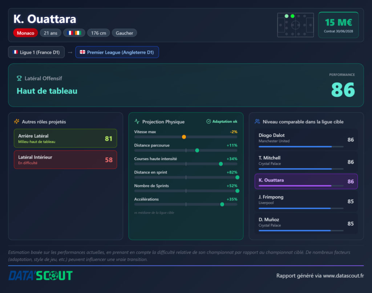Screen dimensions: 372x293
Task: Click the mini pitch position diagram
Action: point(295,25)
